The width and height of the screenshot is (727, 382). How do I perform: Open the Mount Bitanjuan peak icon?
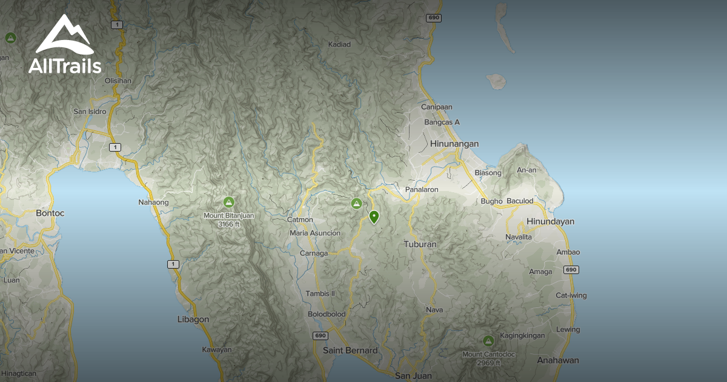click(228, 203)
